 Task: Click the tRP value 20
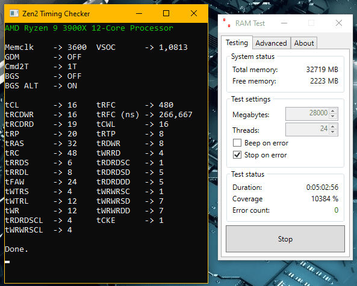[72, 134]
